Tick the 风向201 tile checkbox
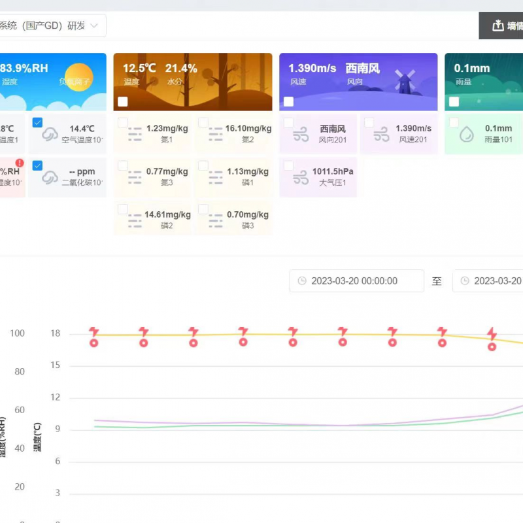The image size is (523, 523). pos(288,122)
